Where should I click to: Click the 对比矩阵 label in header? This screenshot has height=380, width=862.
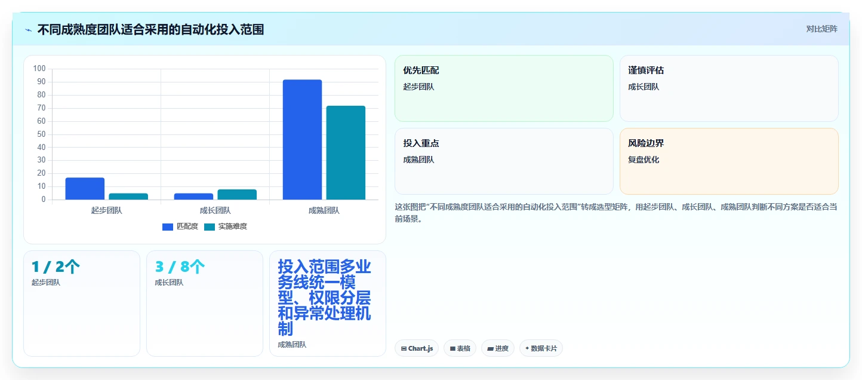click(x=822, y=29)
